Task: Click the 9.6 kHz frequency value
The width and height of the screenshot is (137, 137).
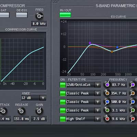Action: (x=119, y=119)
